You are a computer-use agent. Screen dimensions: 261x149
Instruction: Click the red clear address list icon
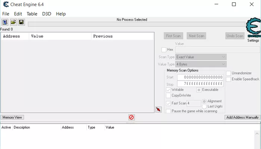(131, 117)
